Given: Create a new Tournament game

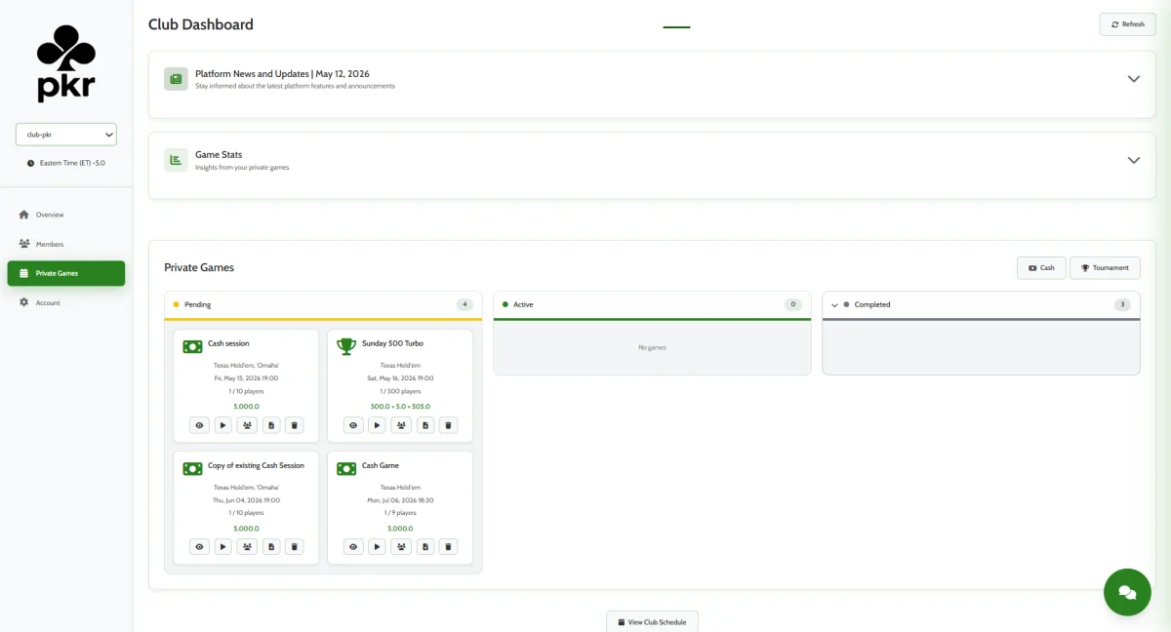Looking at the screenshot, I should (1105, 267).
